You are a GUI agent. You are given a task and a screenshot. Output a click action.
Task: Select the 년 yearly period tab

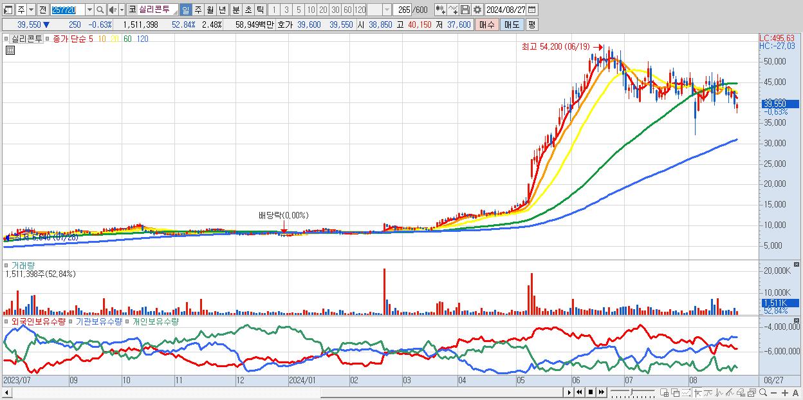(x=222, y=10)
